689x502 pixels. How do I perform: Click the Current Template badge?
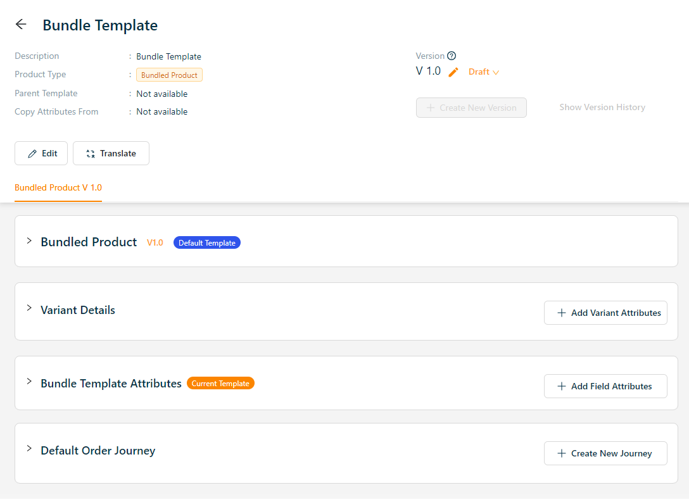point(220,384)
